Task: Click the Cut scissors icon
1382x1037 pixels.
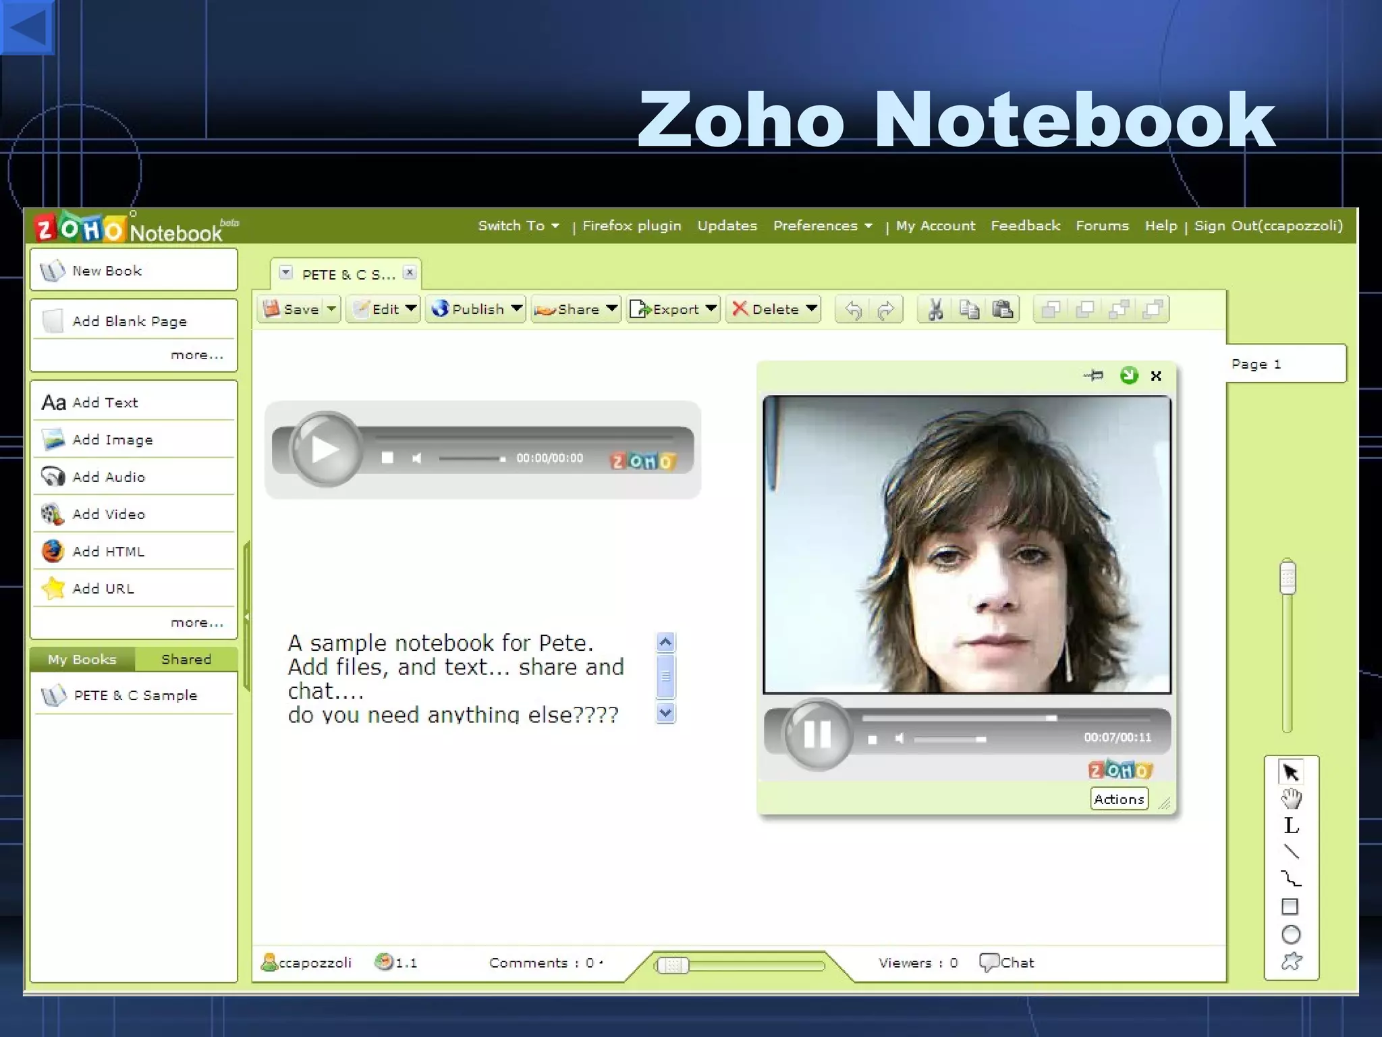Action: 935,309
